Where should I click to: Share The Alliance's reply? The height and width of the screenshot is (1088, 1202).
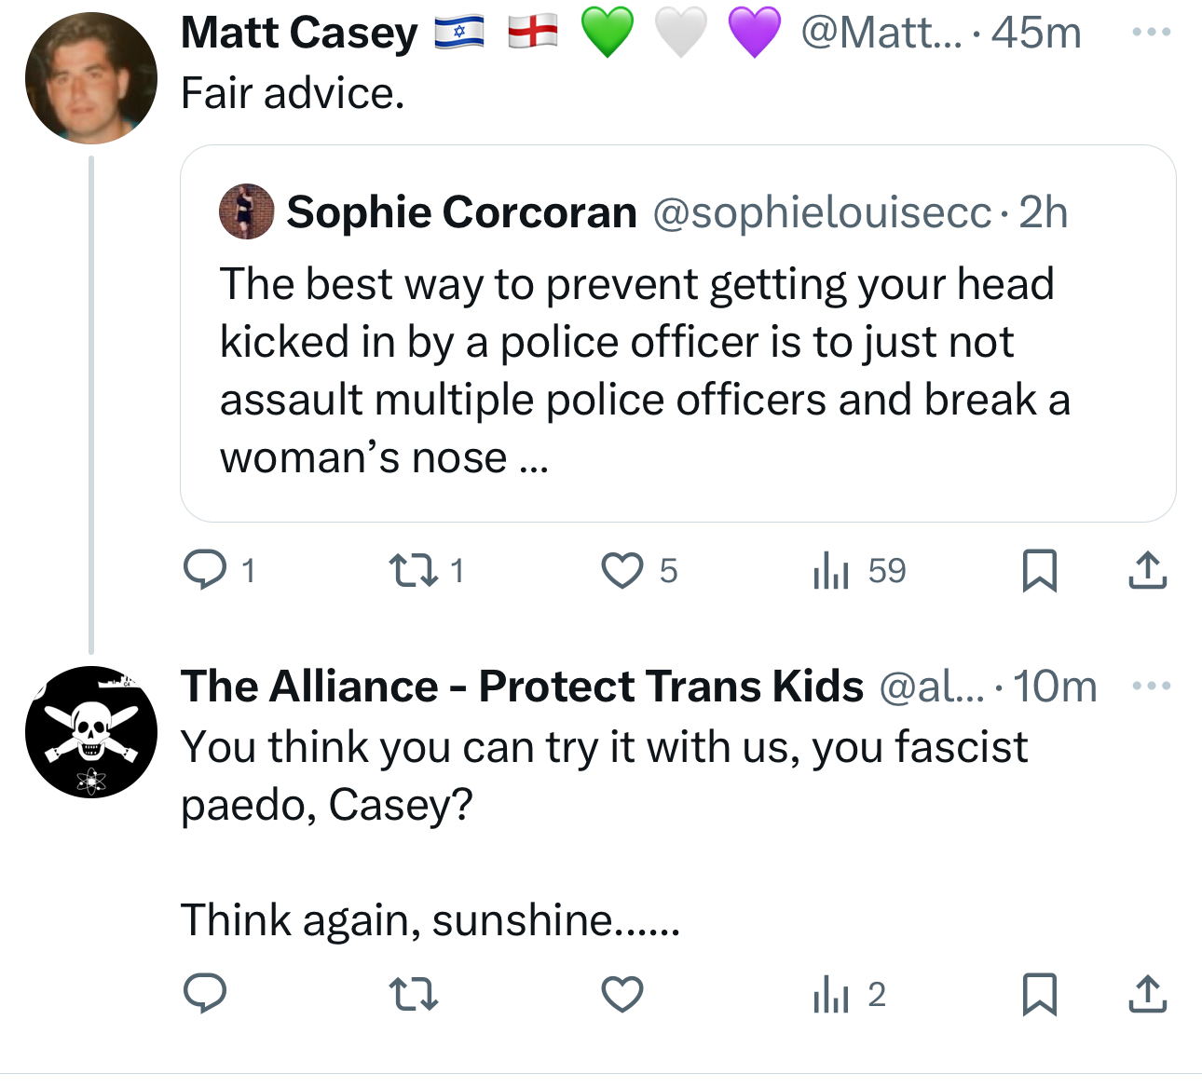(1147, 994)
